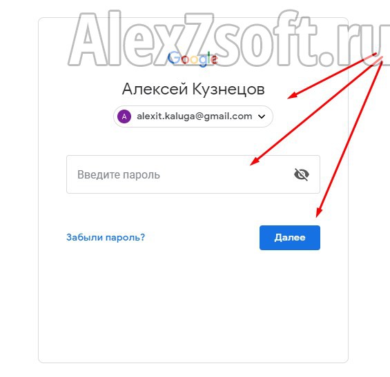Open the account chip between avatar and email
390x377 pixels.
[x=193, y=116]
